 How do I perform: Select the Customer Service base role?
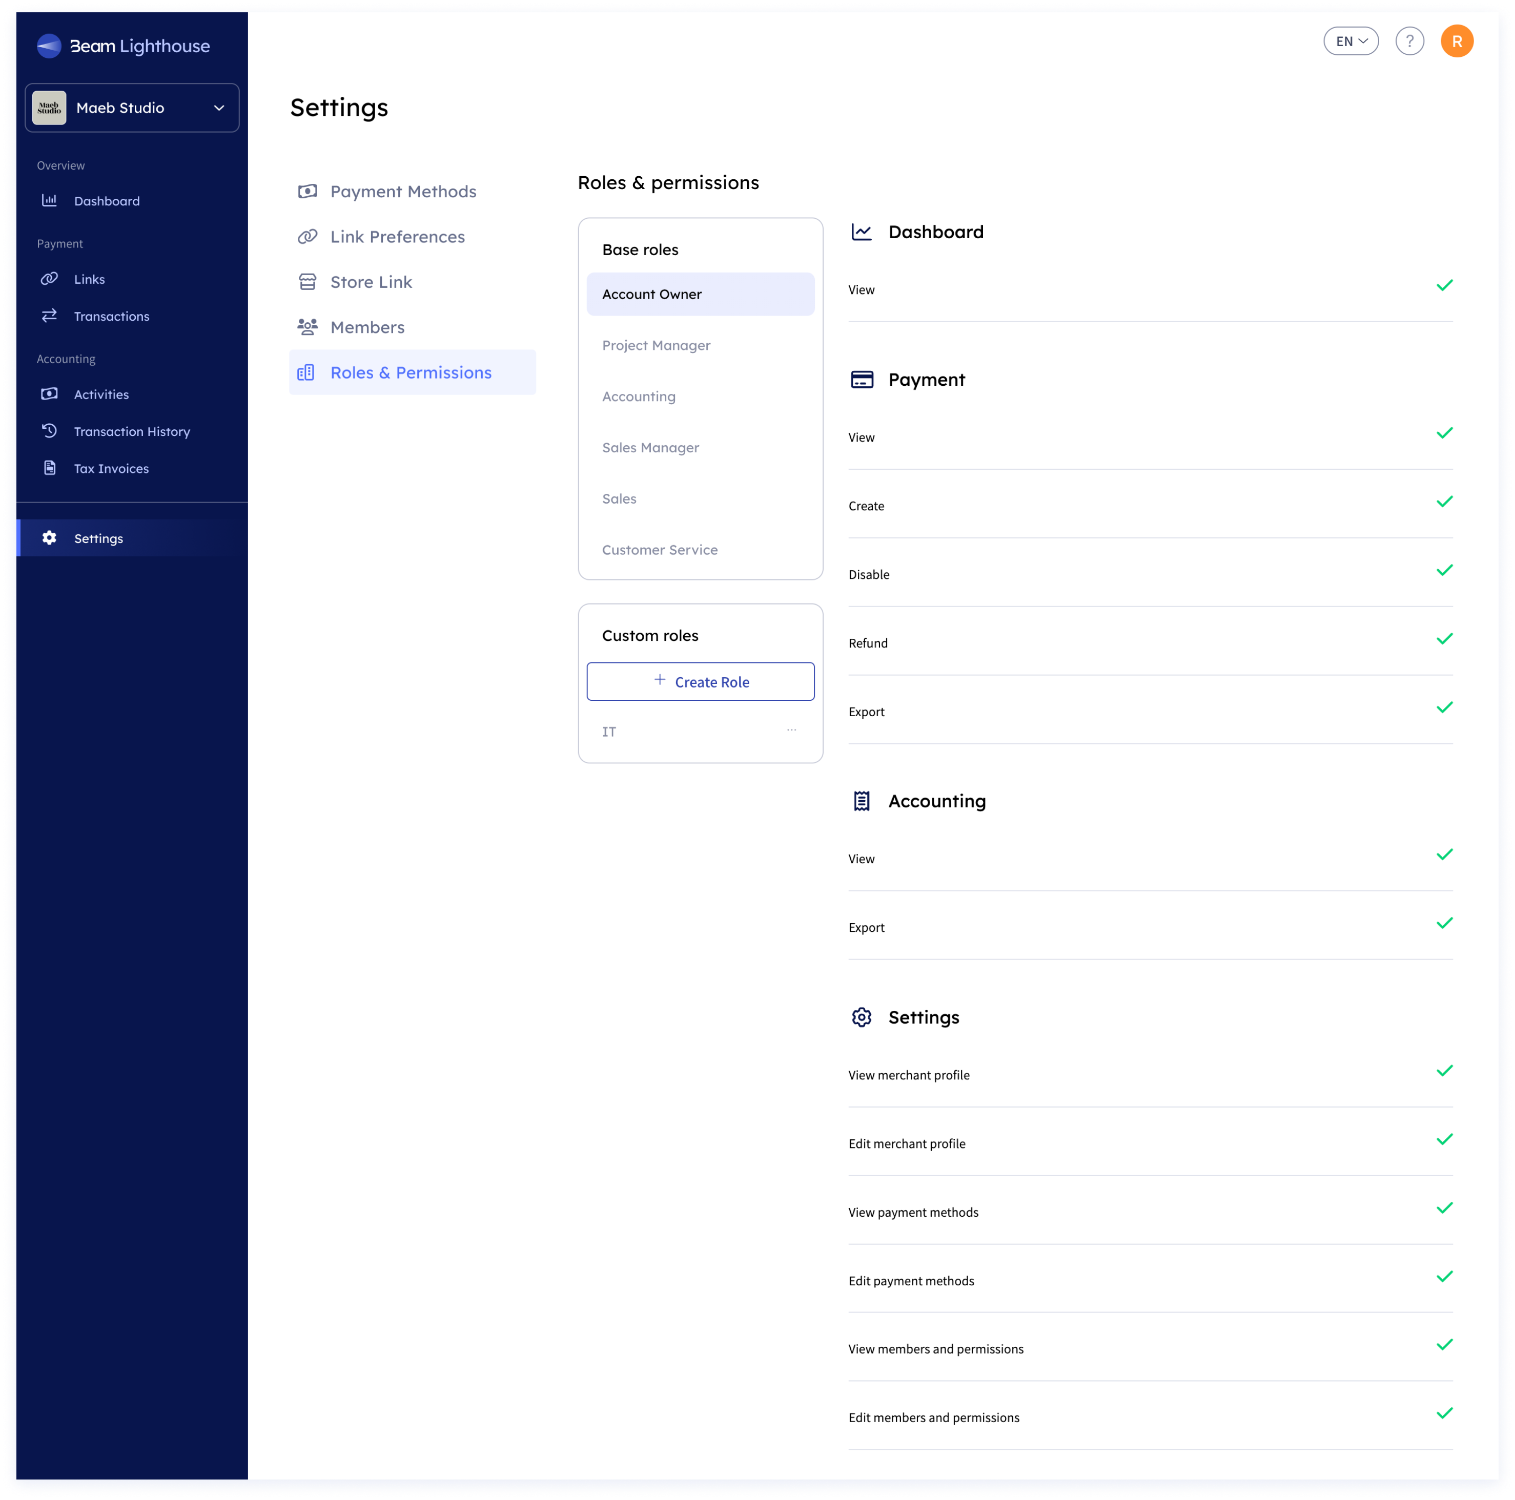tap(700, 550)
